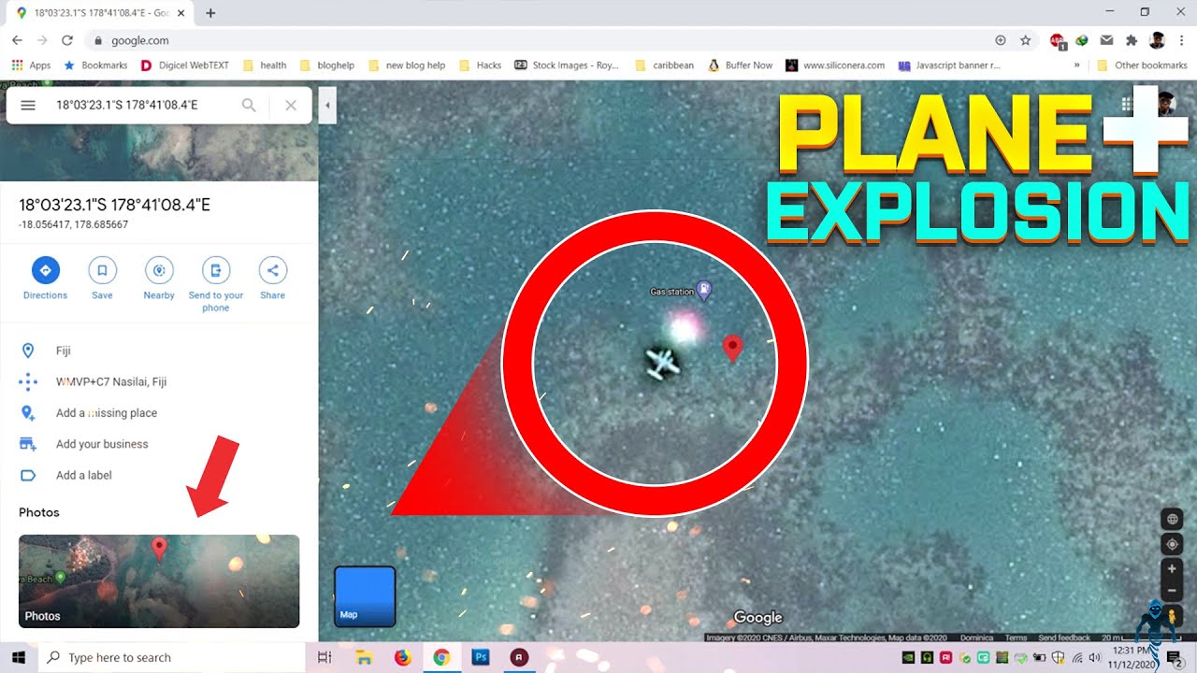Open the Windows Start menu

click(19, 657)
